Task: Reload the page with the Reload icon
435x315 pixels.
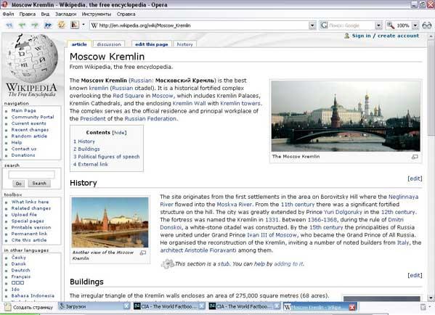Action: click(61, 25)
